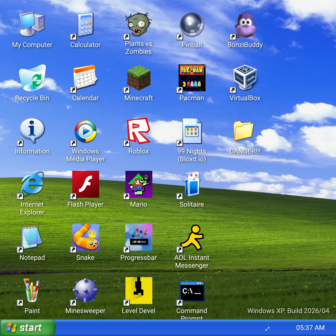
Task: Open Solitaire
Action: (x=192, y=184)
